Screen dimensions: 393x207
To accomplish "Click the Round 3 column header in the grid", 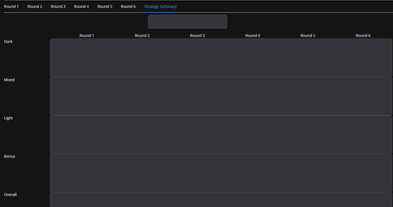I will pyautogui.click(x=197, y=36).
